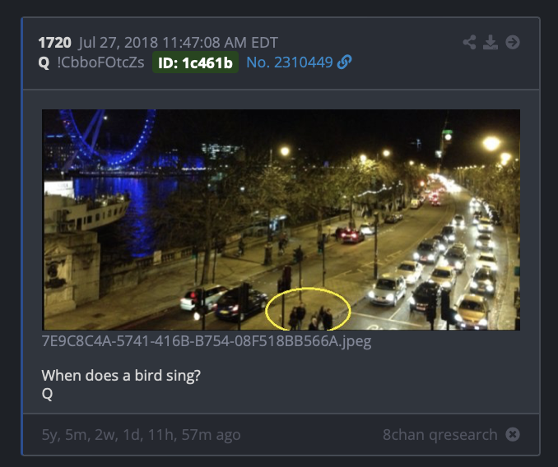This screenshot has width=558, height=467.
Task: Click the Q signature below the message
Action: point(48,394)
